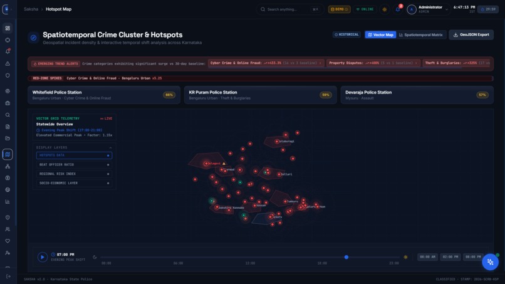
Task: Open the Devaraja Police Station card
Action: [417, 95]
